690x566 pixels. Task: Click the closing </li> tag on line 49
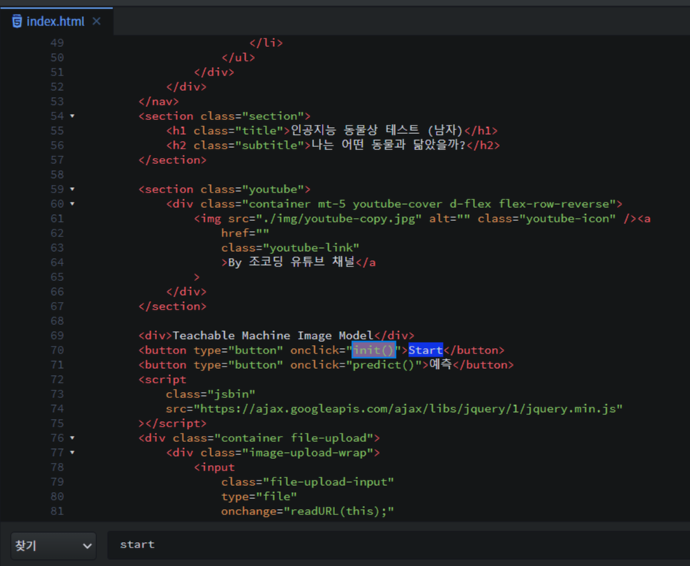[266, 43]
